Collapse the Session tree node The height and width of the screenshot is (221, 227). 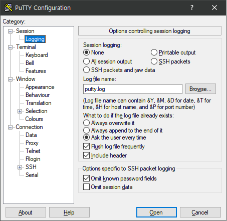point(11,31)
